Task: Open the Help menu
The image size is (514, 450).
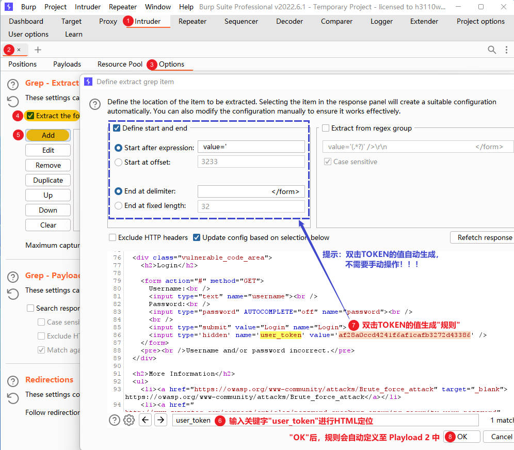Action: click(x=186, y=7)
